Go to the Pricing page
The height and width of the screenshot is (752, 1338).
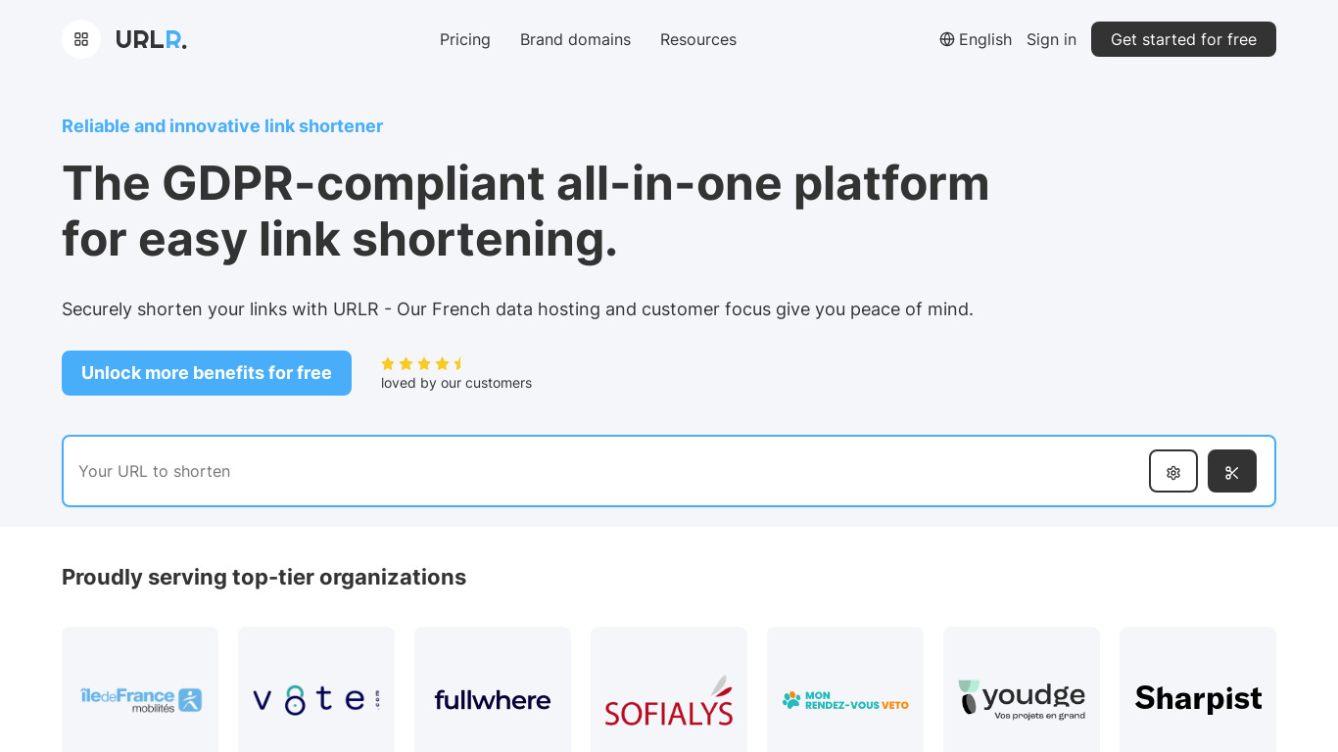[465, 39]
